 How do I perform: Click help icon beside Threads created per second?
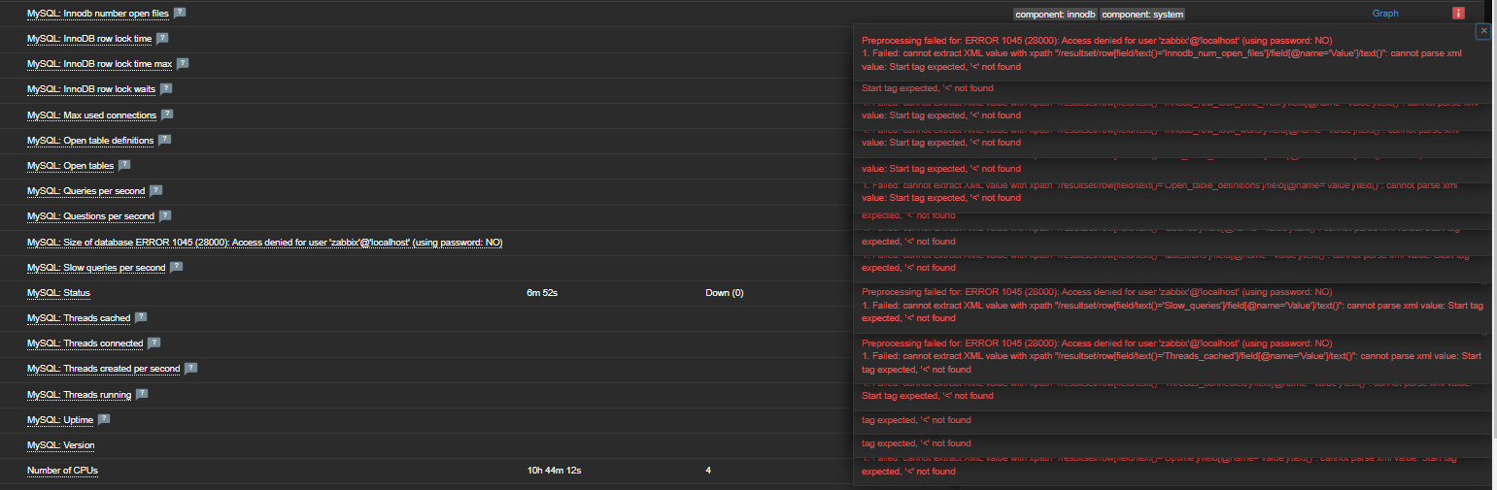click(x=190, y=368)
